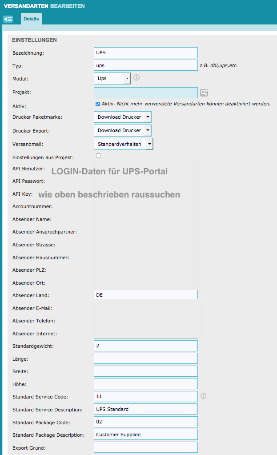
Task: Focus the Typ input field
Action: pos(146,65)
